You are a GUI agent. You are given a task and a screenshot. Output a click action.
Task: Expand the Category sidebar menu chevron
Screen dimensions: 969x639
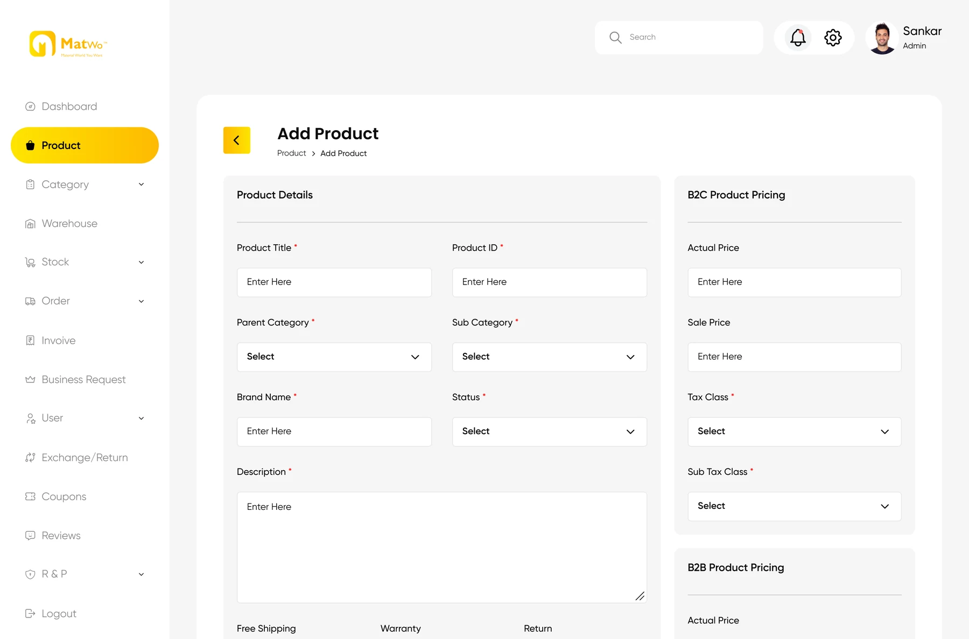141,184
